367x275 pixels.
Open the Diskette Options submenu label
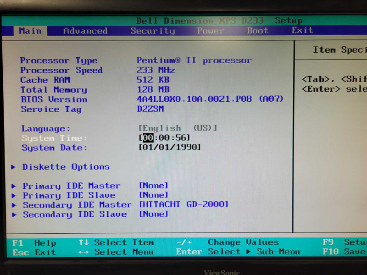[66, 167]
